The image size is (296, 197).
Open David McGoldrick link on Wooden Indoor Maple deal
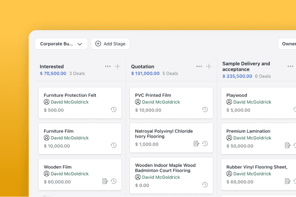[161, 177]
